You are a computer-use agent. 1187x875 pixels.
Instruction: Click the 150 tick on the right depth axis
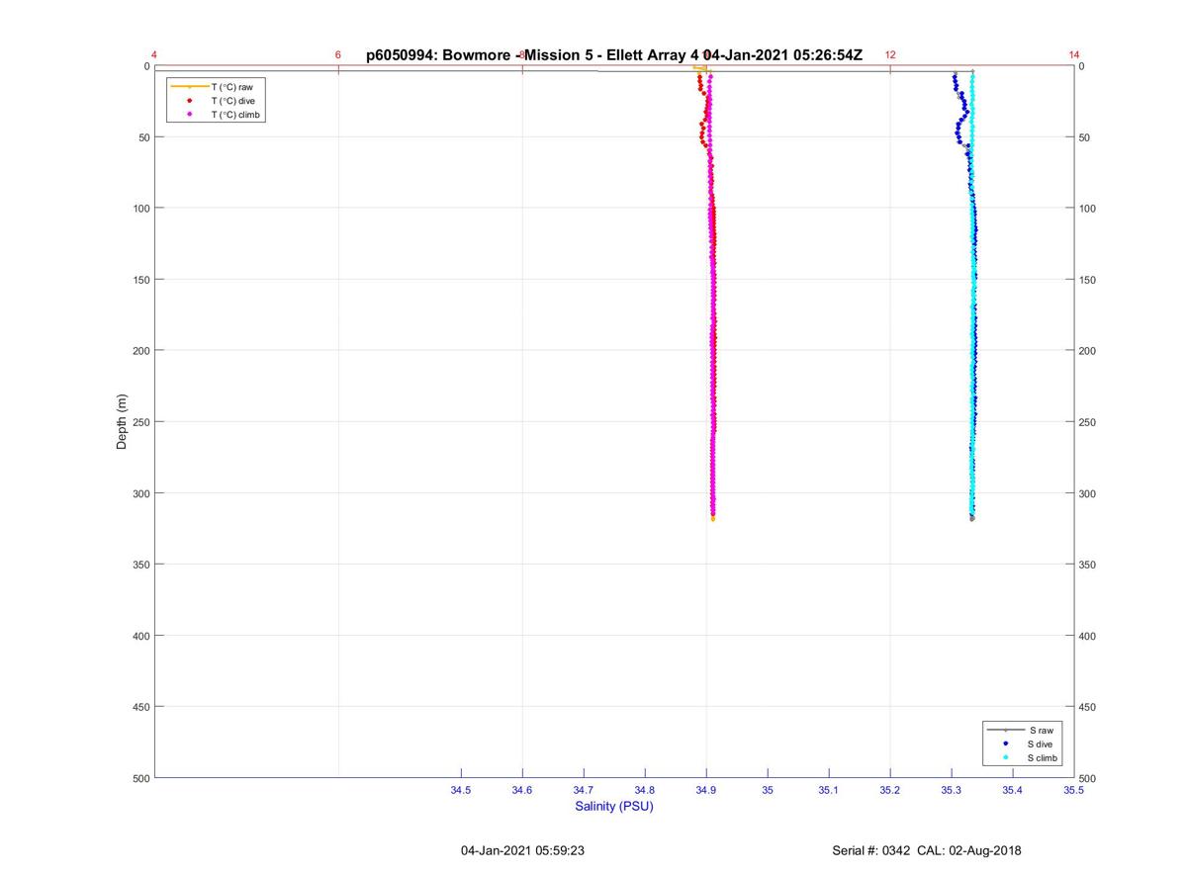pos(1088,280)
